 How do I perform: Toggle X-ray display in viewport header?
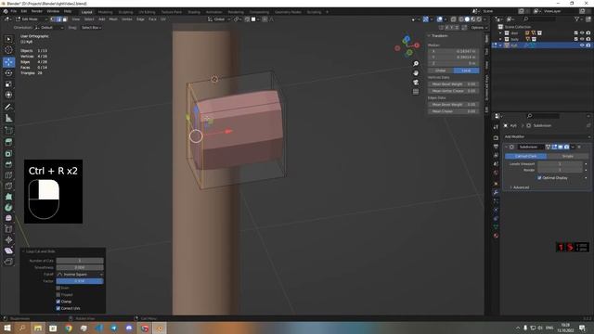(x=453, y=19)
